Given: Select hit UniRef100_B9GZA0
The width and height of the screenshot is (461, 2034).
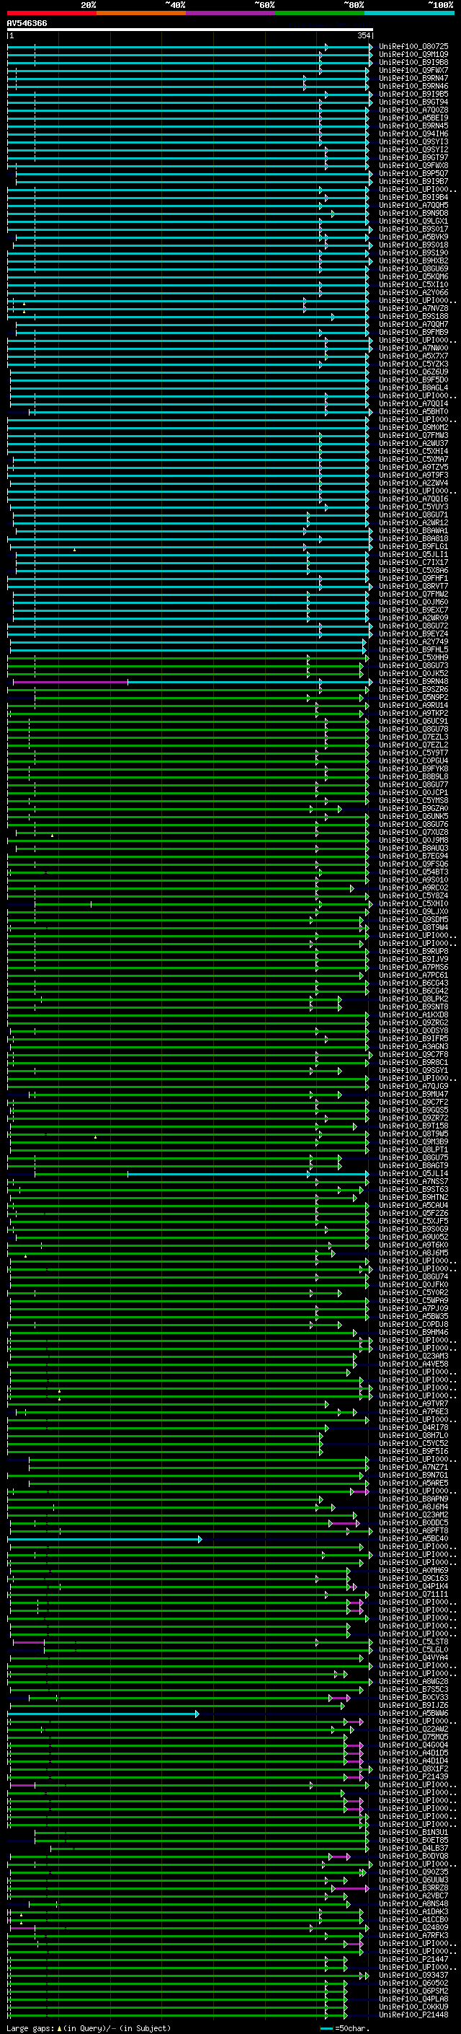Looking at the screenshot, I should 413,809.
